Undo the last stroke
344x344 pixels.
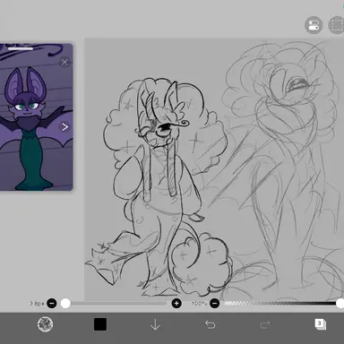tap(211, 324)
